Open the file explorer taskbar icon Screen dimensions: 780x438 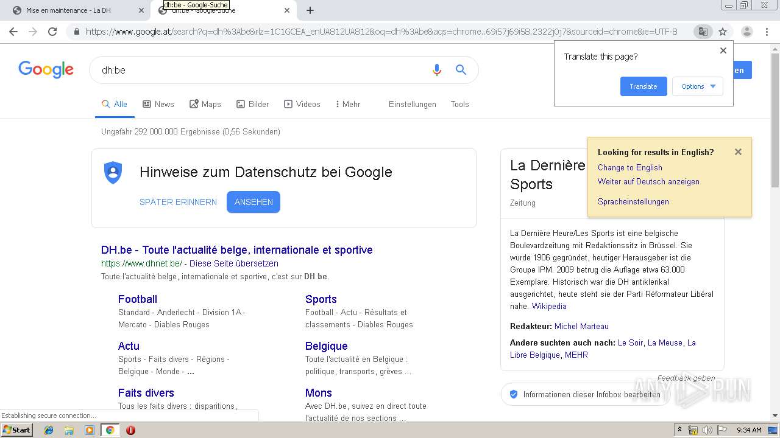pyautogui.click(x=69, y=430)
